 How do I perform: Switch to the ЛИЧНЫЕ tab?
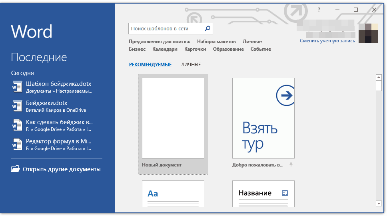(191, 65)
